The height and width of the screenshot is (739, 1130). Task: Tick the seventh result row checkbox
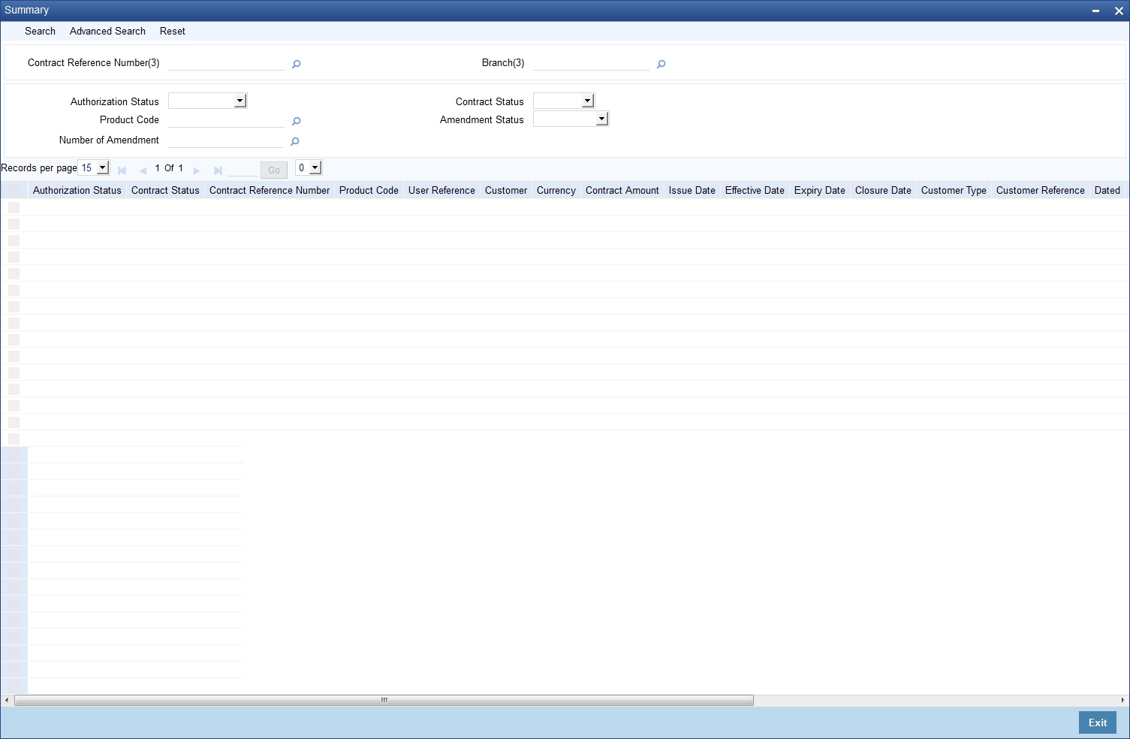coord(14,306)
